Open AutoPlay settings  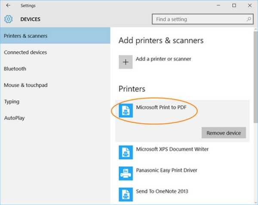click(14, 118)
